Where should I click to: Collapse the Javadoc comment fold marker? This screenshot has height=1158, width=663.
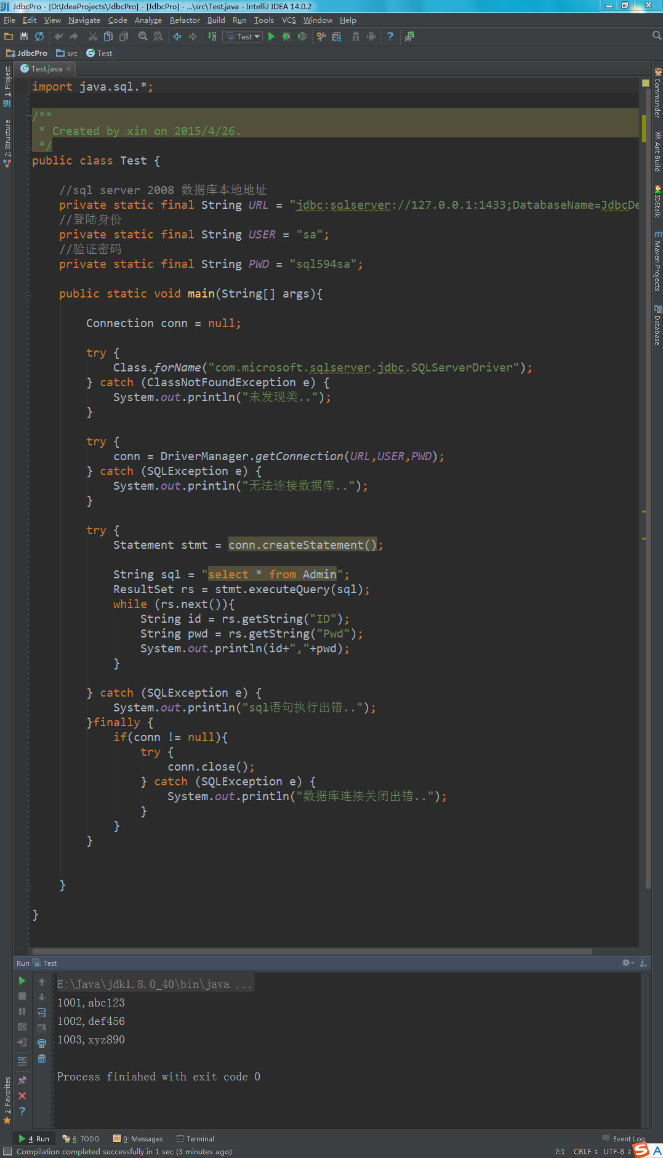point(28,117)
